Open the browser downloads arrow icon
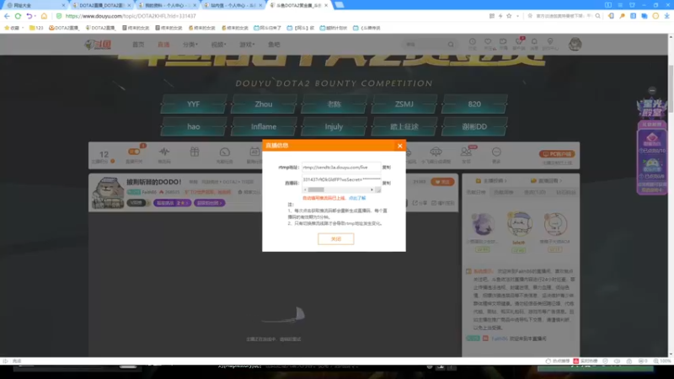This screenshot has width=674, height=379. tap(666, 16)
